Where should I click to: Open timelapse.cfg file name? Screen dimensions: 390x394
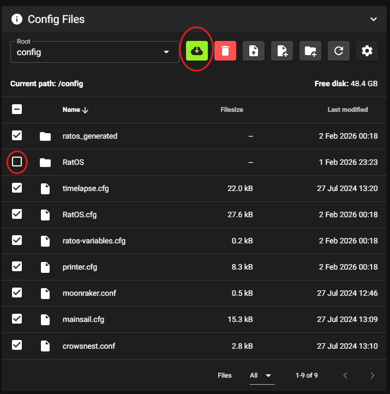coord(86,188)
